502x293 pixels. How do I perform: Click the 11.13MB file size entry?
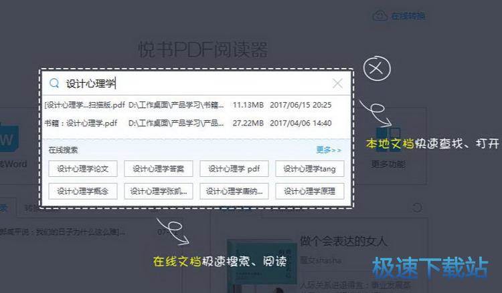(248, 105)
